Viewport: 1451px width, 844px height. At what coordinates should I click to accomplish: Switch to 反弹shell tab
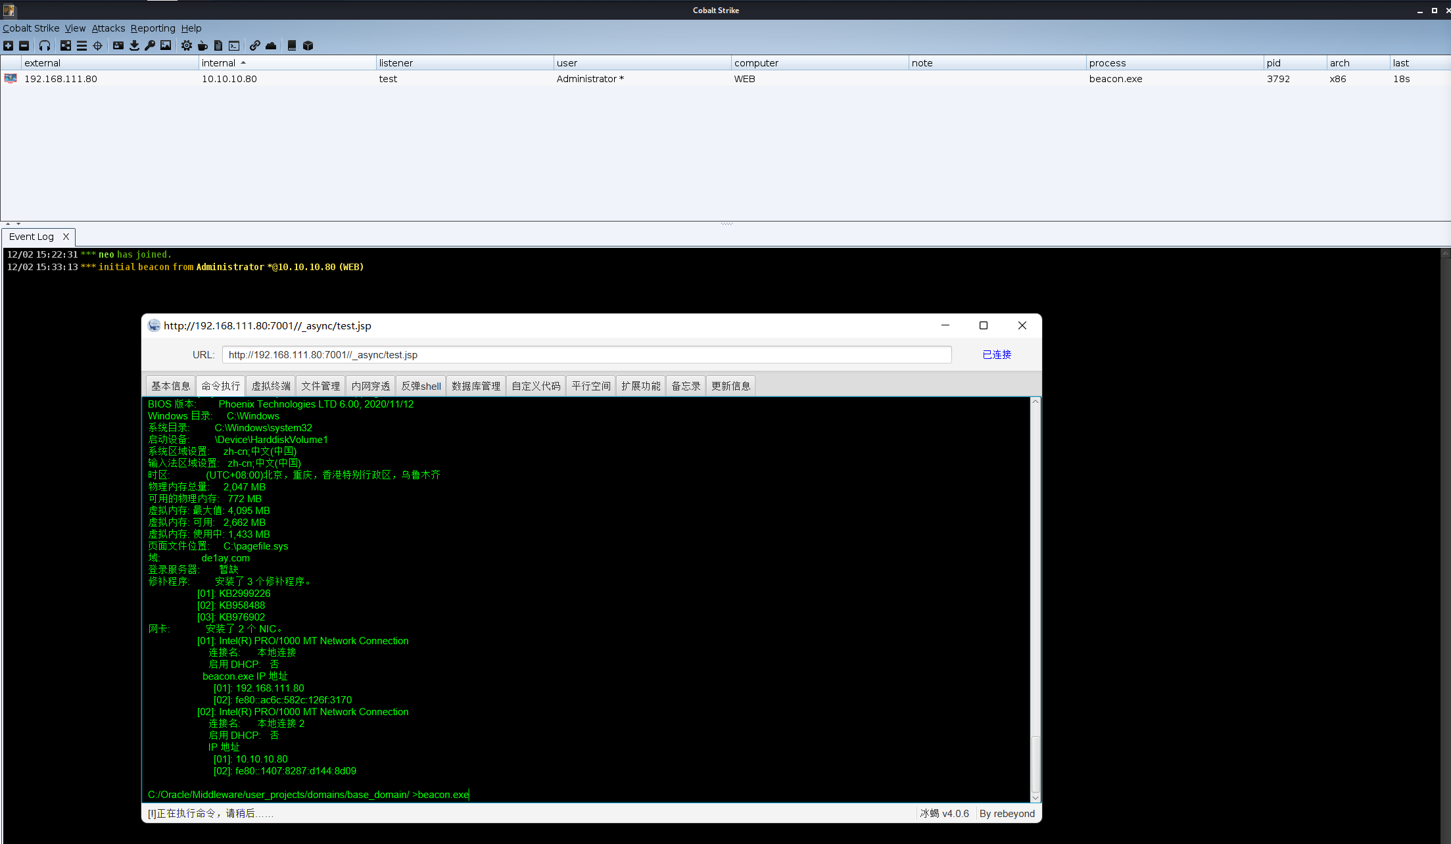pos(421,386)
